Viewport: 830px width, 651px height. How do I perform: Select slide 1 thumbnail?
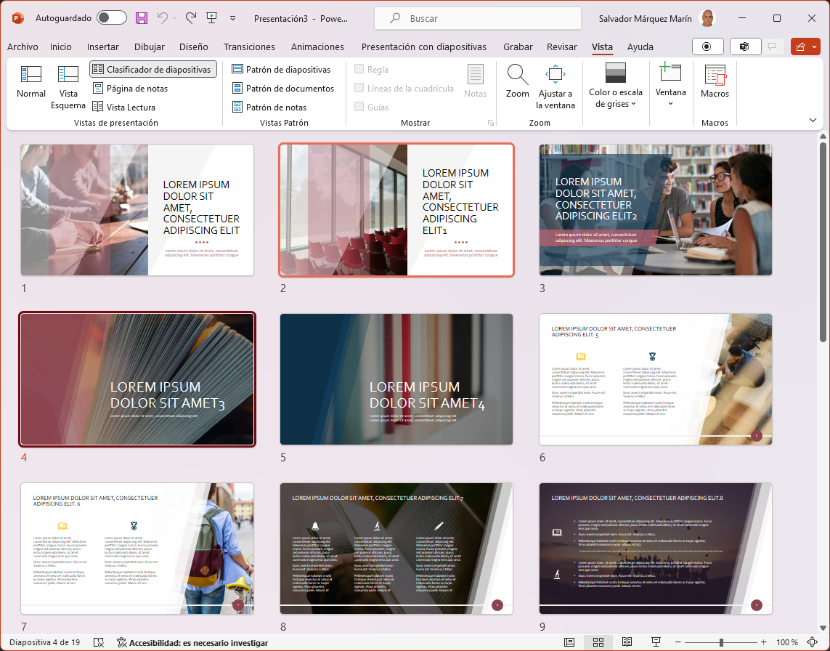[x=137, y=210]
